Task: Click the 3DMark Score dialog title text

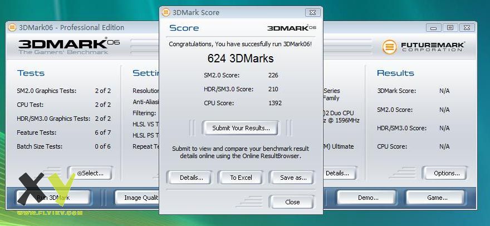Action: pyautogui.click(x=196, y=13)
